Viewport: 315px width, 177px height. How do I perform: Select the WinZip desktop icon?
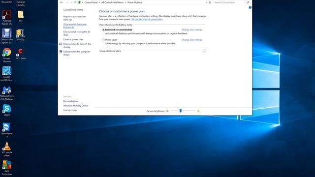21,35
